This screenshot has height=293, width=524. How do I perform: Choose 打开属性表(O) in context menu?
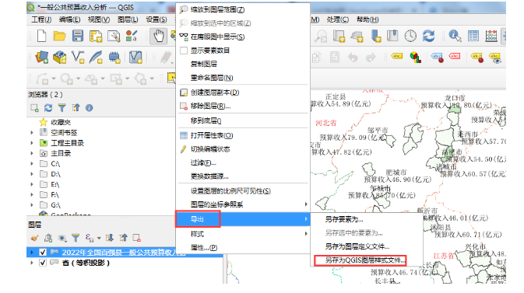[243, 135]
